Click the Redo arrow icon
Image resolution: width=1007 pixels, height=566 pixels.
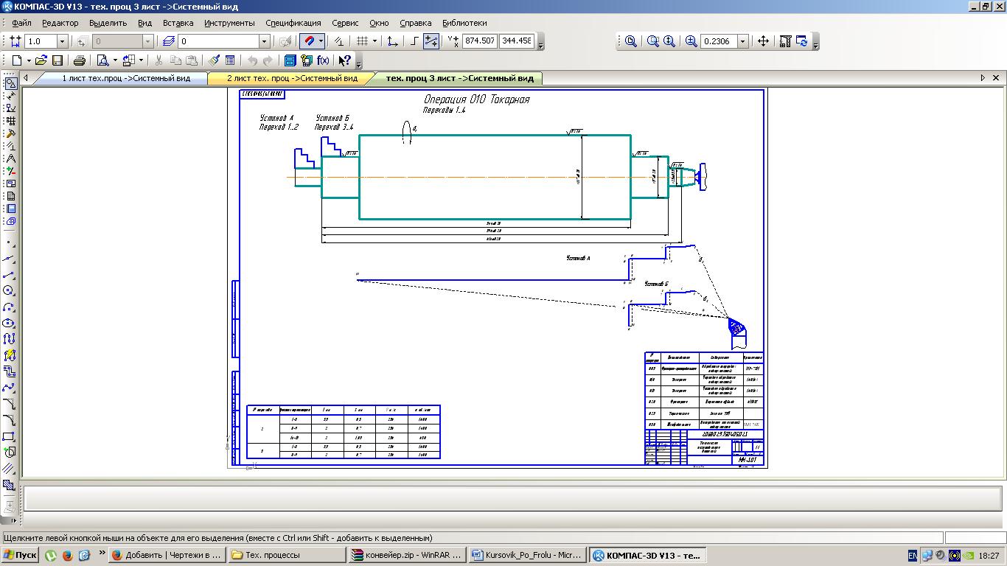pos(268,60)
